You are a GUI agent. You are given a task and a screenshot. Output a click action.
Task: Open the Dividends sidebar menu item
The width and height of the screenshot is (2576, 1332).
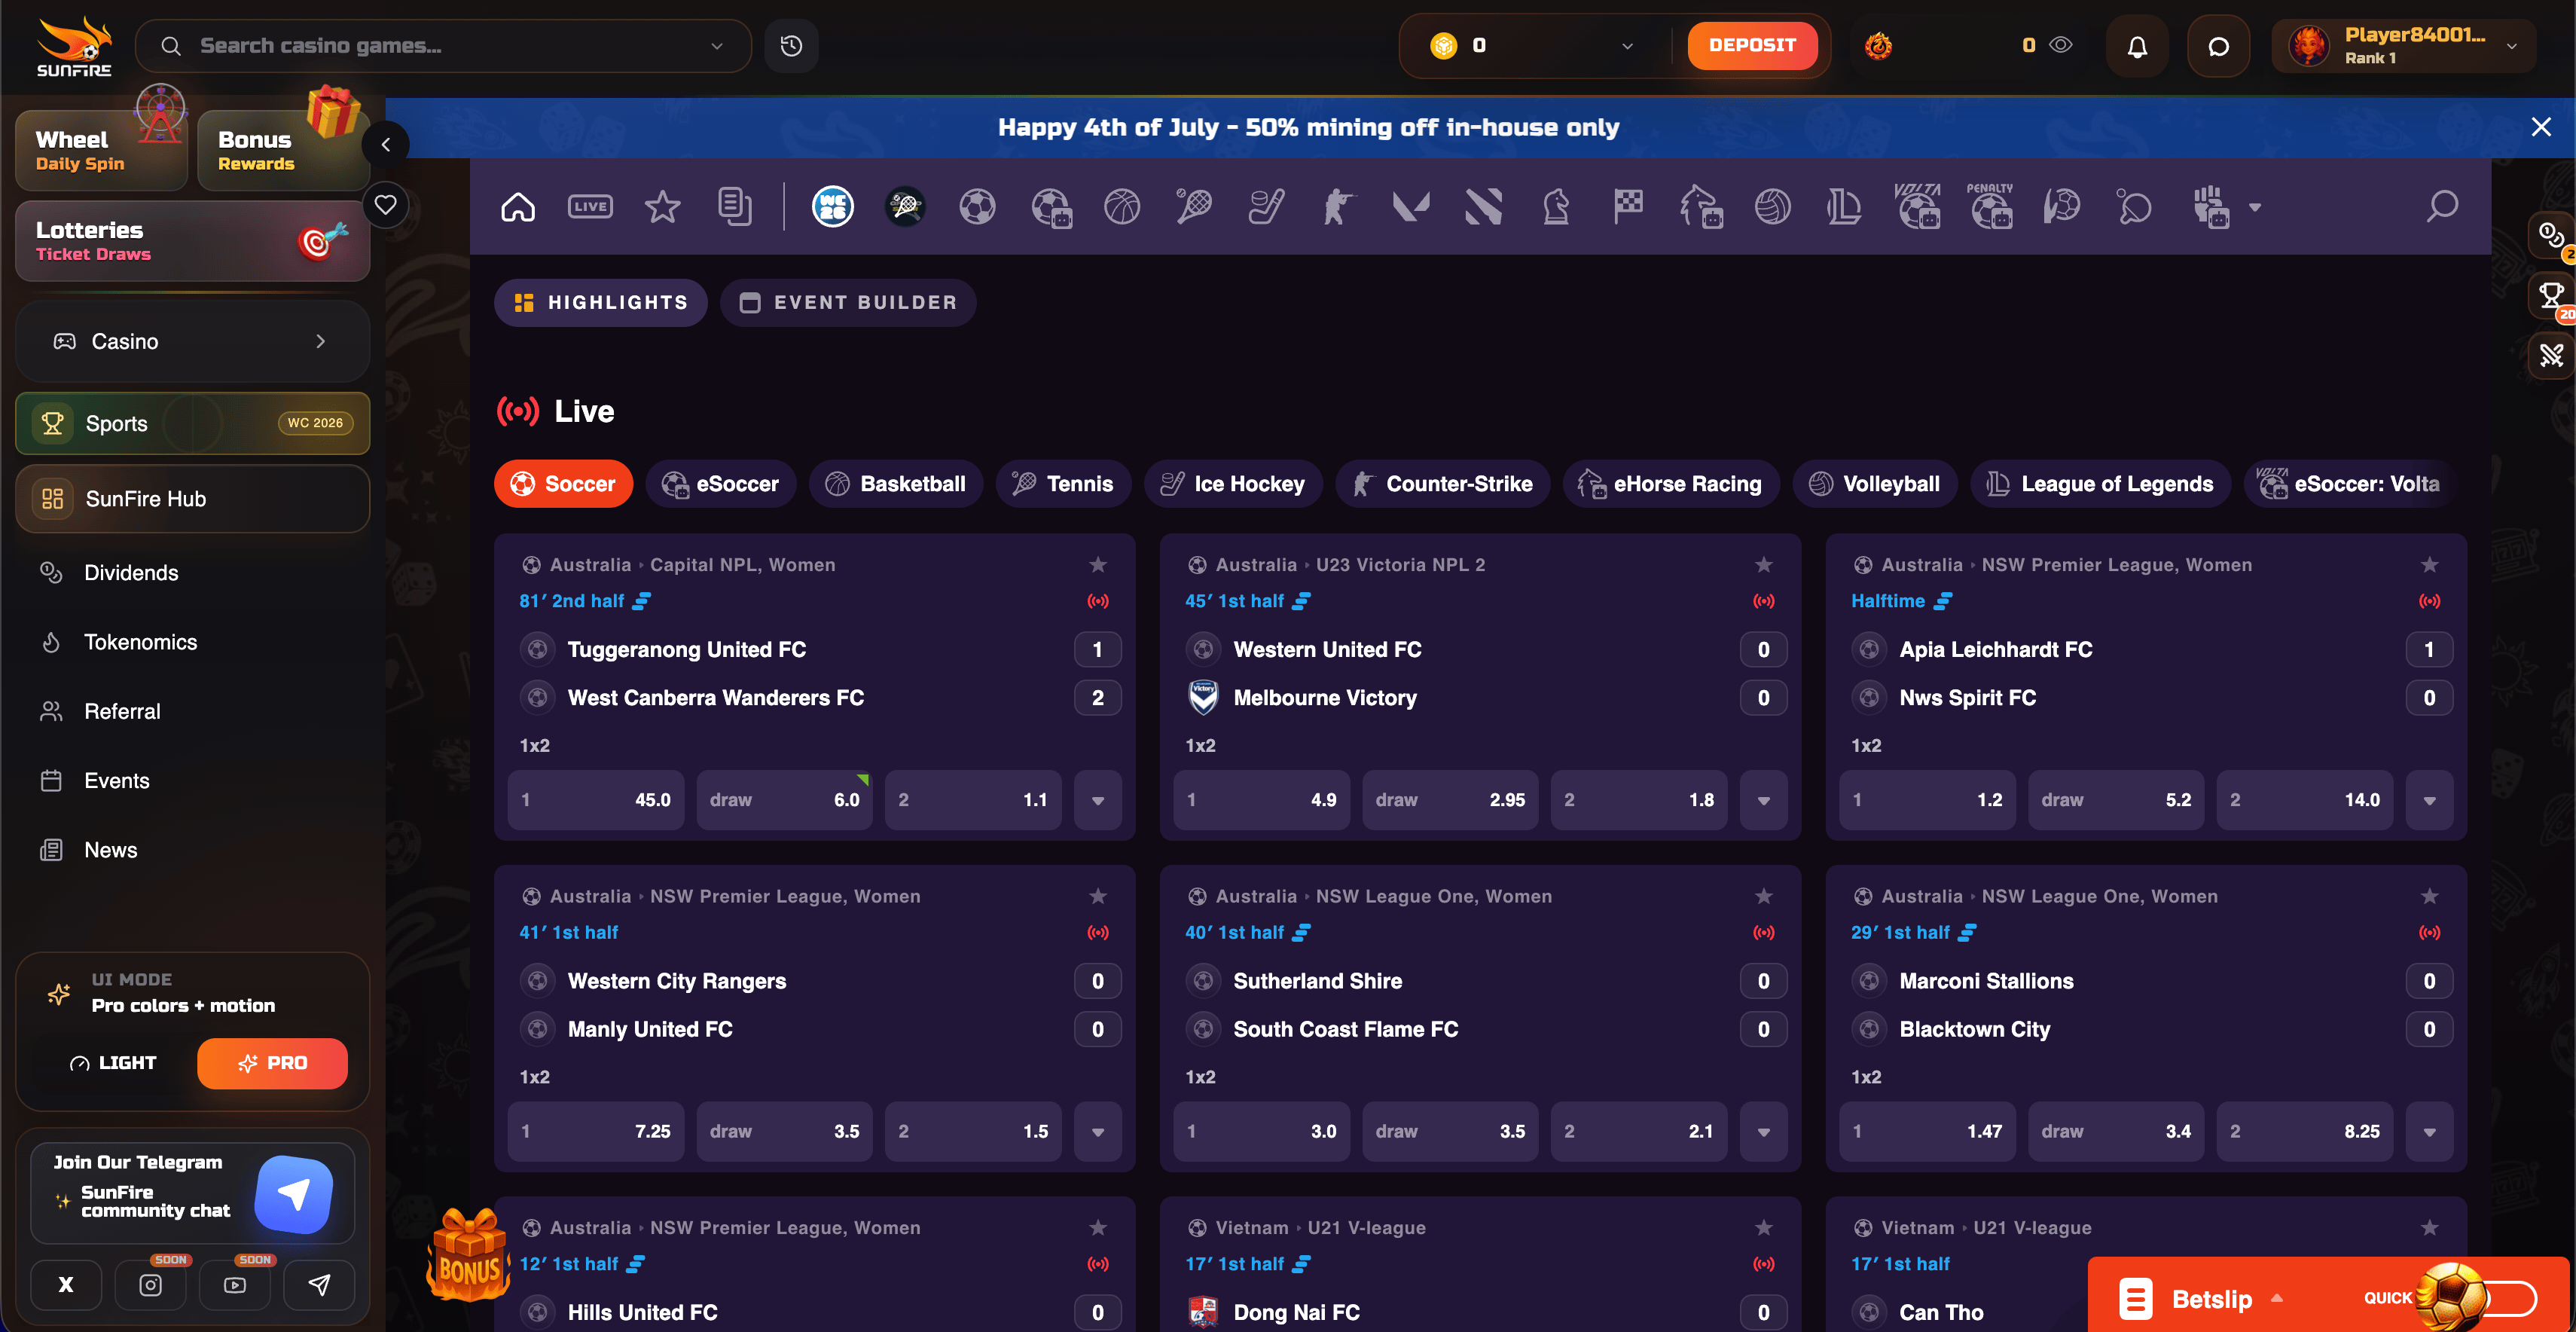coord(131,573)
